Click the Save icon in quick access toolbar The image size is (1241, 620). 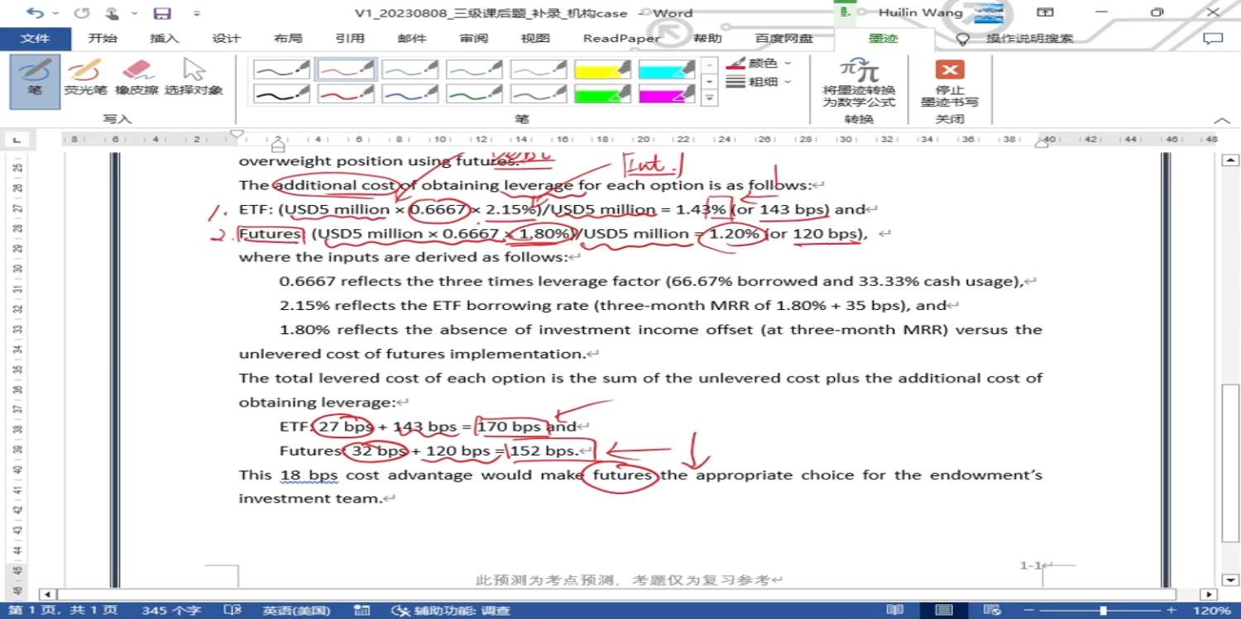click(162, 13)
